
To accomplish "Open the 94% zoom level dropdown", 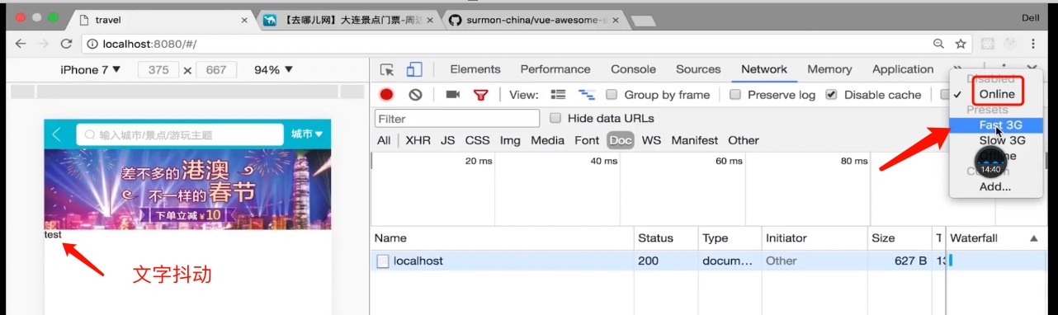I will pyautogui.click(x=273, y=70).
